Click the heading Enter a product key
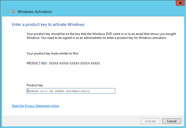Screen dimensions: 186x128 [48, 25]
